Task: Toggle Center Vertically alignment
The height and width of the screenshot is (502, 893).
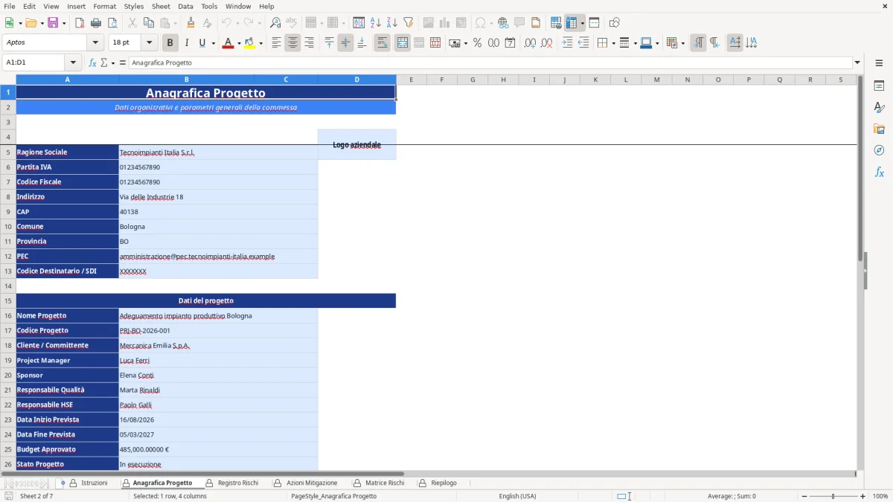Action: (345, 43)
